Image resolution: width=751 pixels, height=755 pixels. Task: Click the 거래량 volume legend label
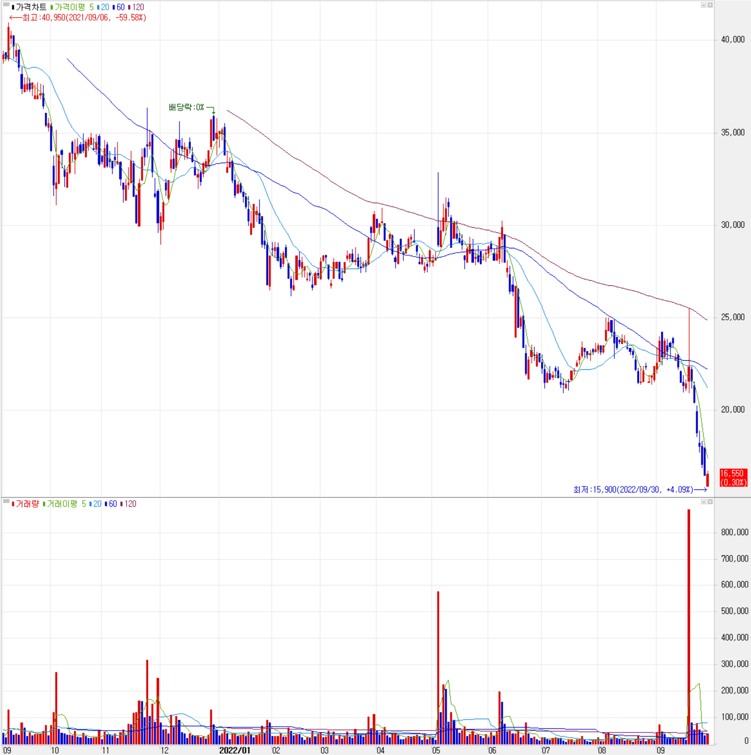(25, 504)
